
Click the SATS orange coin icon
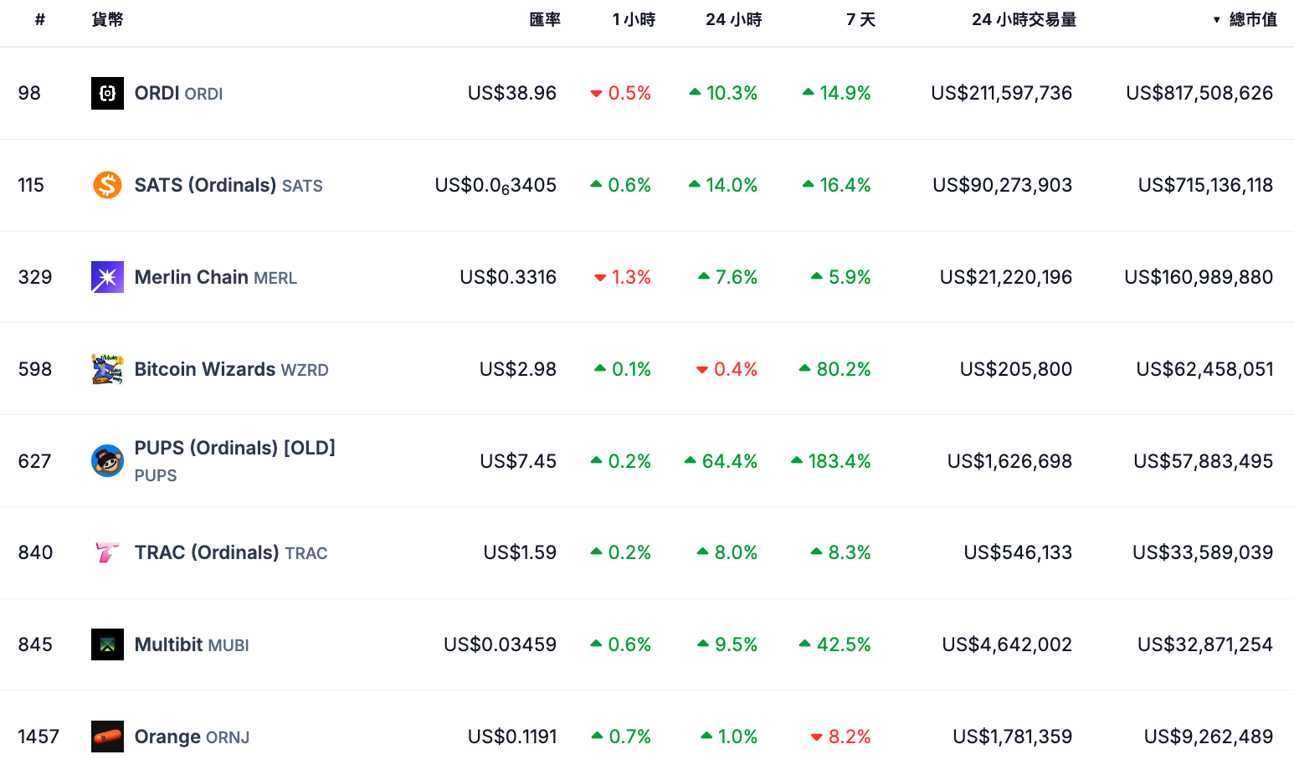(107, 185)
